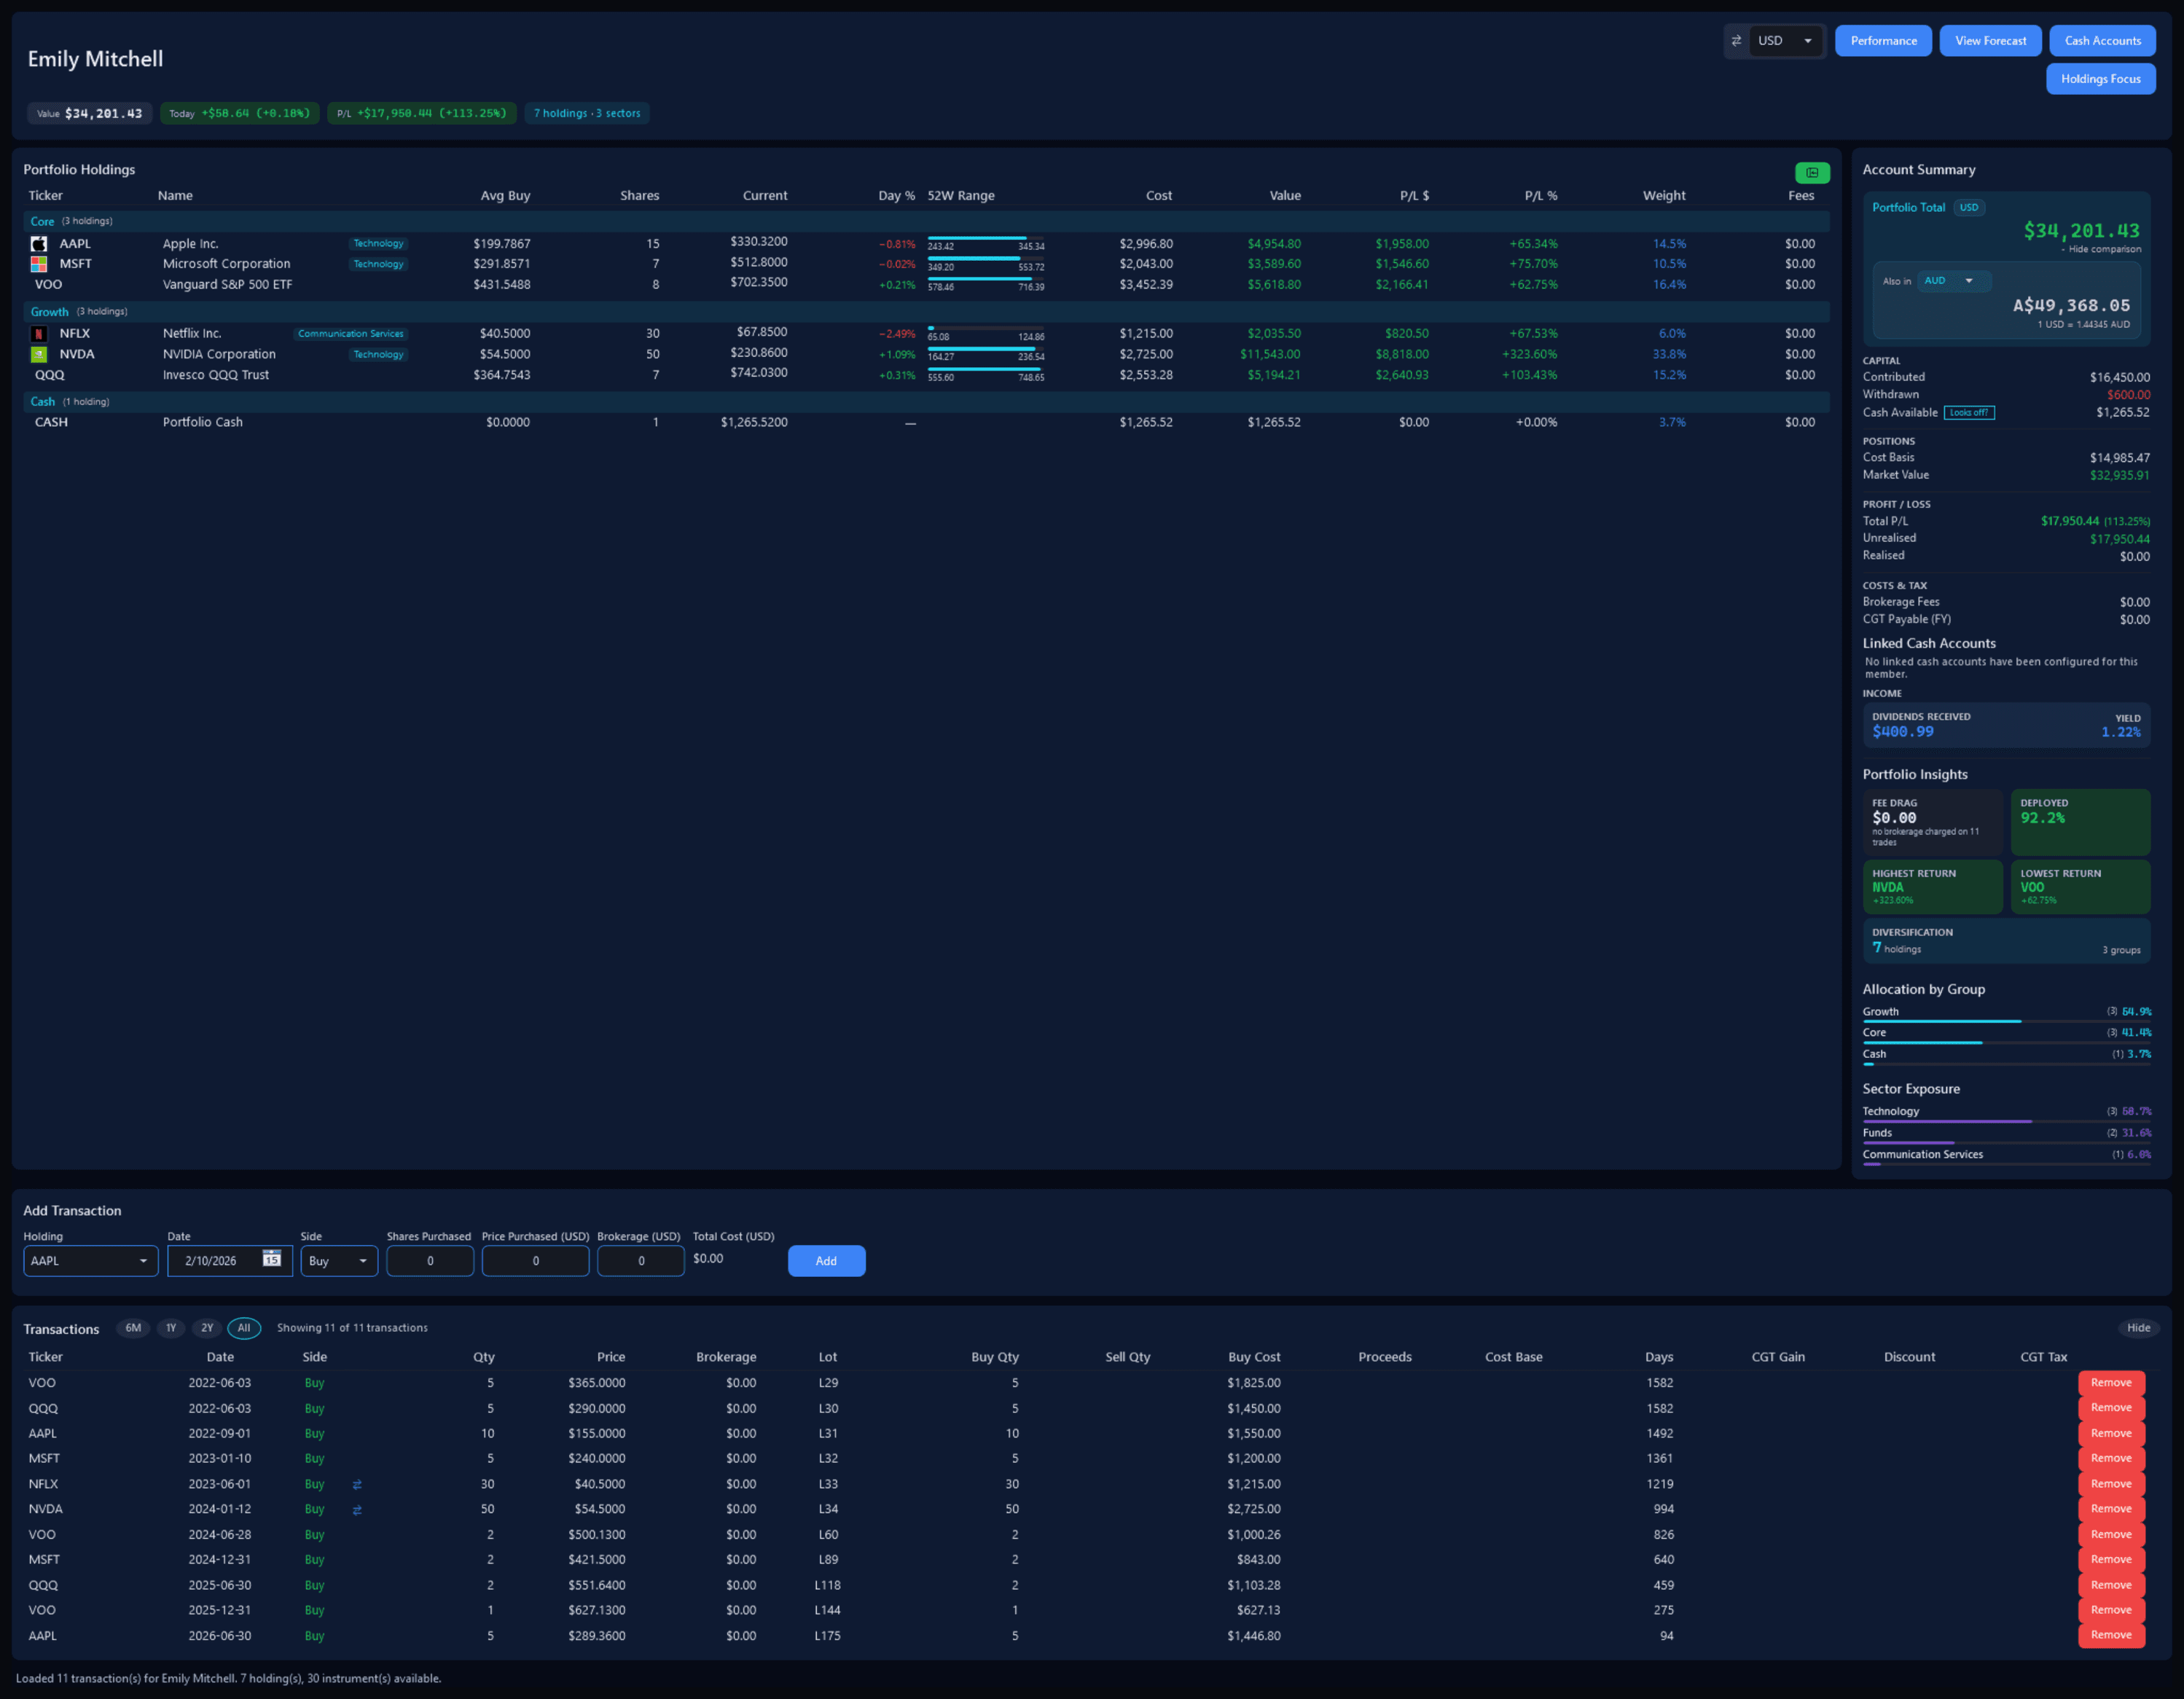Select the 1Y transactions filter
2184x1699 pixels.
tap(171, 1328)
